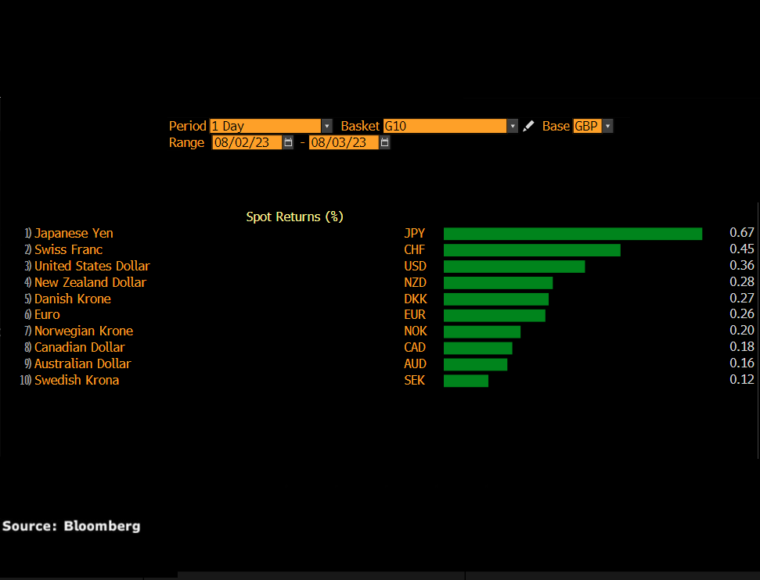Open the end date calendar icon
Viewport: 760px width, 580px height.
384,142
